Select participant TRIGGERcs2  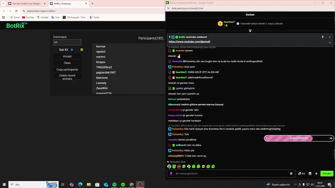(x=104, y=67)
